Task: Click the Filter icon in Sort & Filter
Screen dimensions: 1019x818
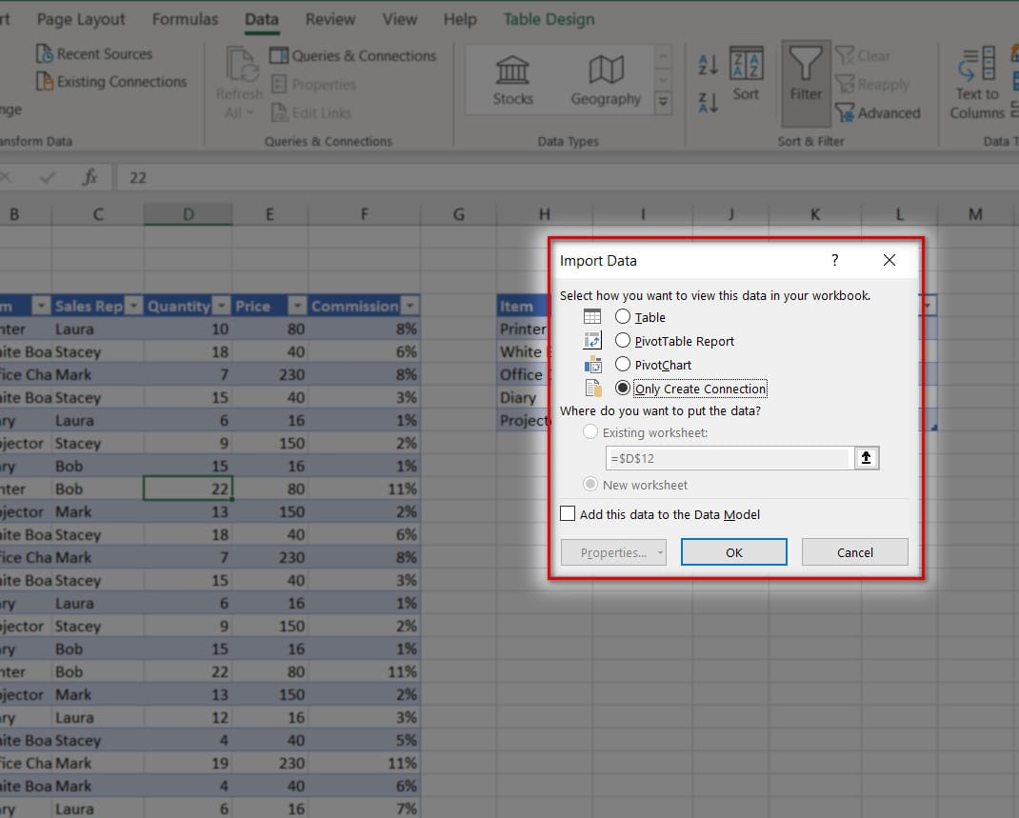Action: coord(805,81)
